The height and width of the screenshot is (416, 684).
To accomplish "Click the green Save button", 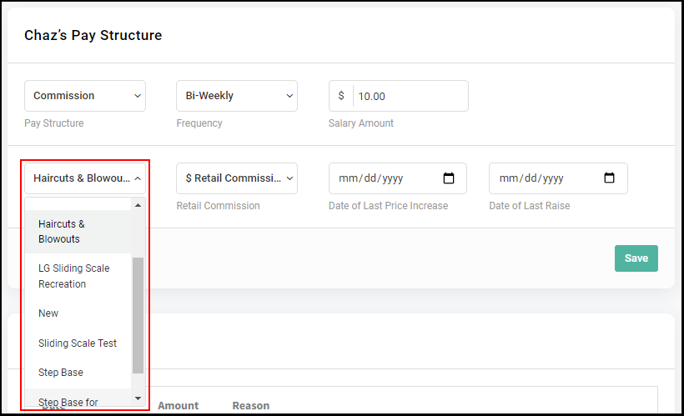I will [636, 258].
